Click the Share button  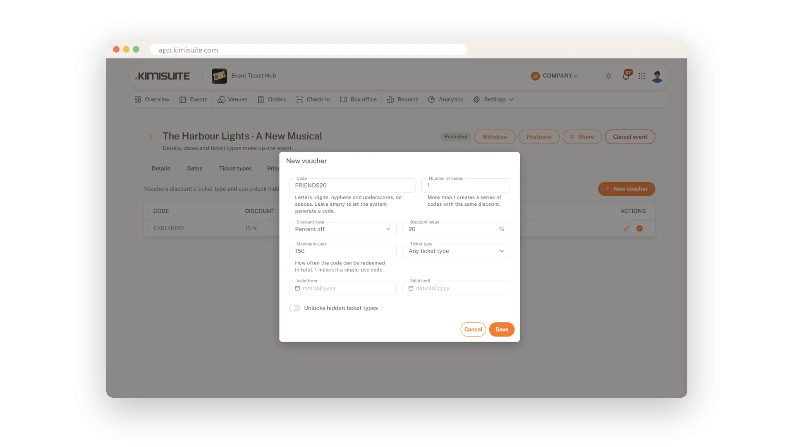tap(582, 137)
